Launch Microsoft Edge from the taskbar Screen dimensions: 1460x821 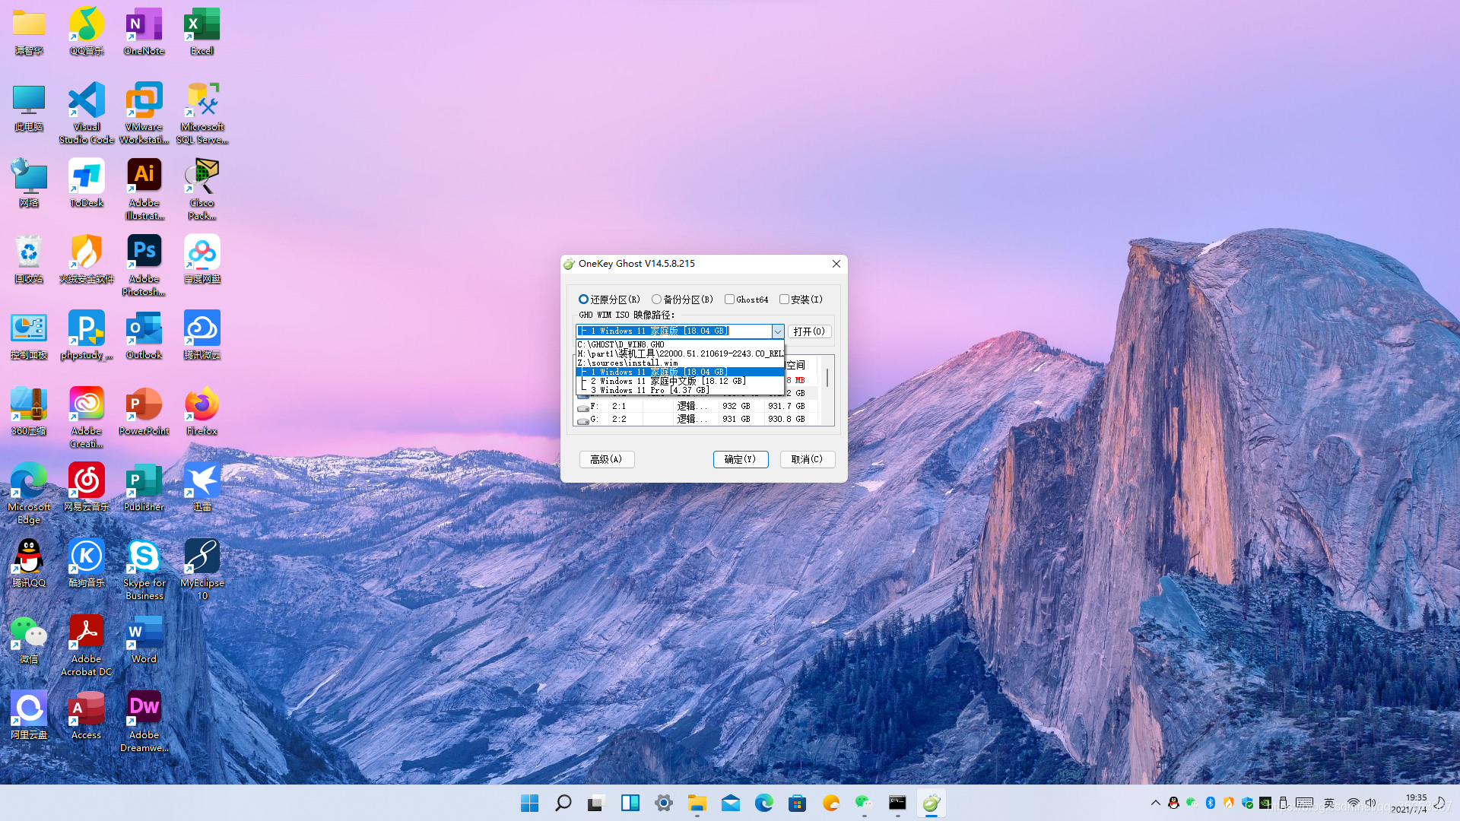pyautogui.click(x=763, y=802)
